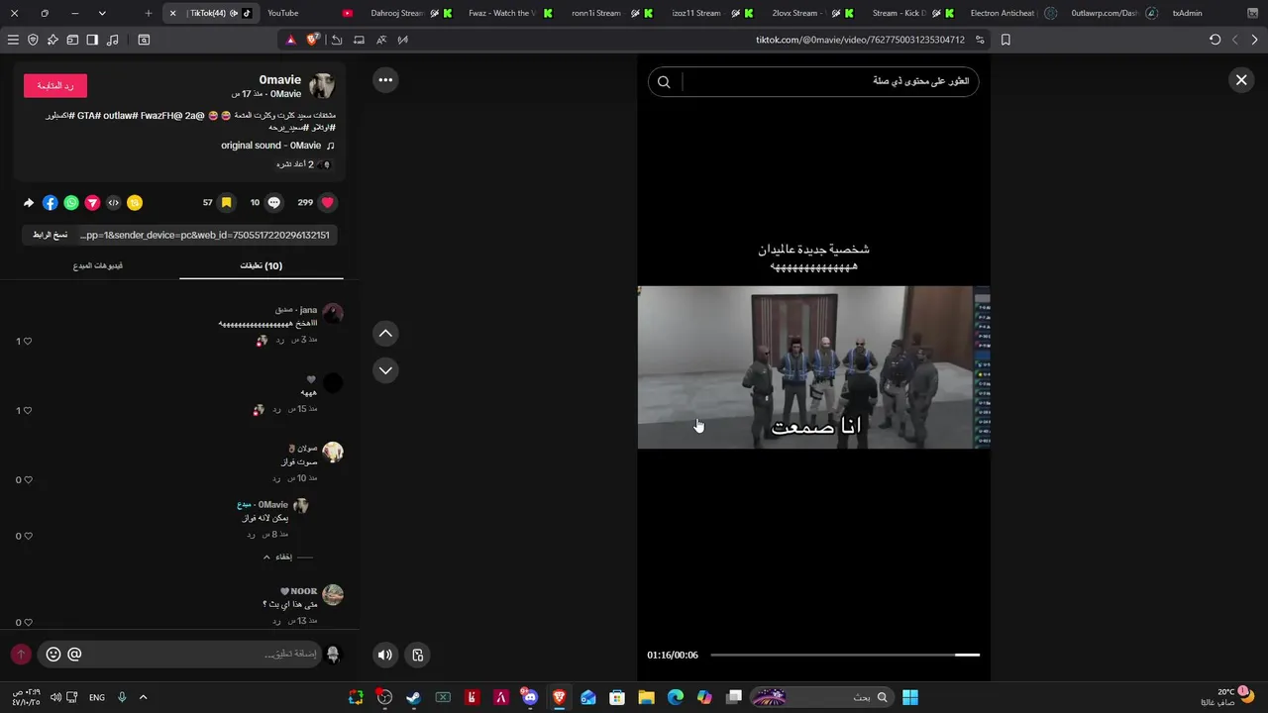This screenshot has height=713, width=1268.
Task: Like 0Mavie's creator reply heart
Action: coord(27,536)
